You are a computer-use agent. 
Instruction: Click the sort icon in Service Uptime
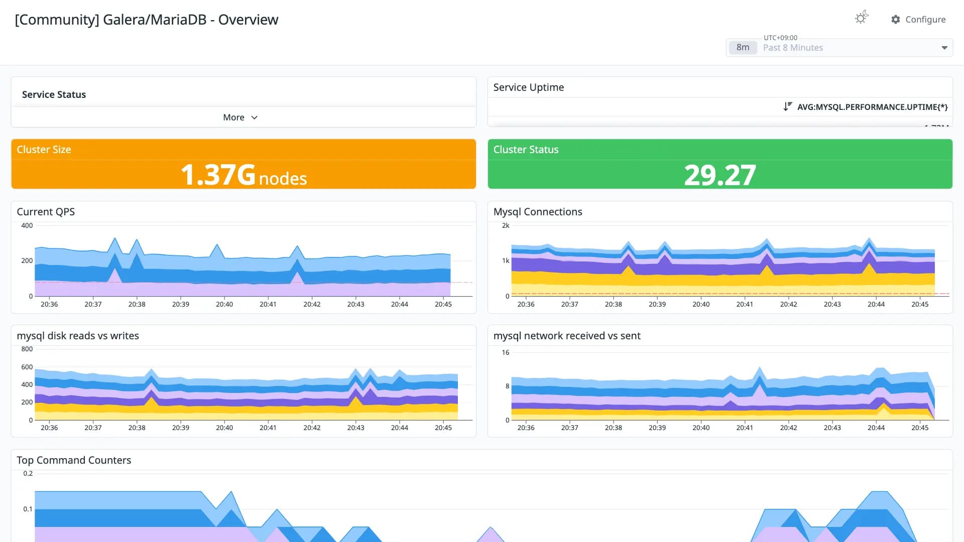pos(787,106)
